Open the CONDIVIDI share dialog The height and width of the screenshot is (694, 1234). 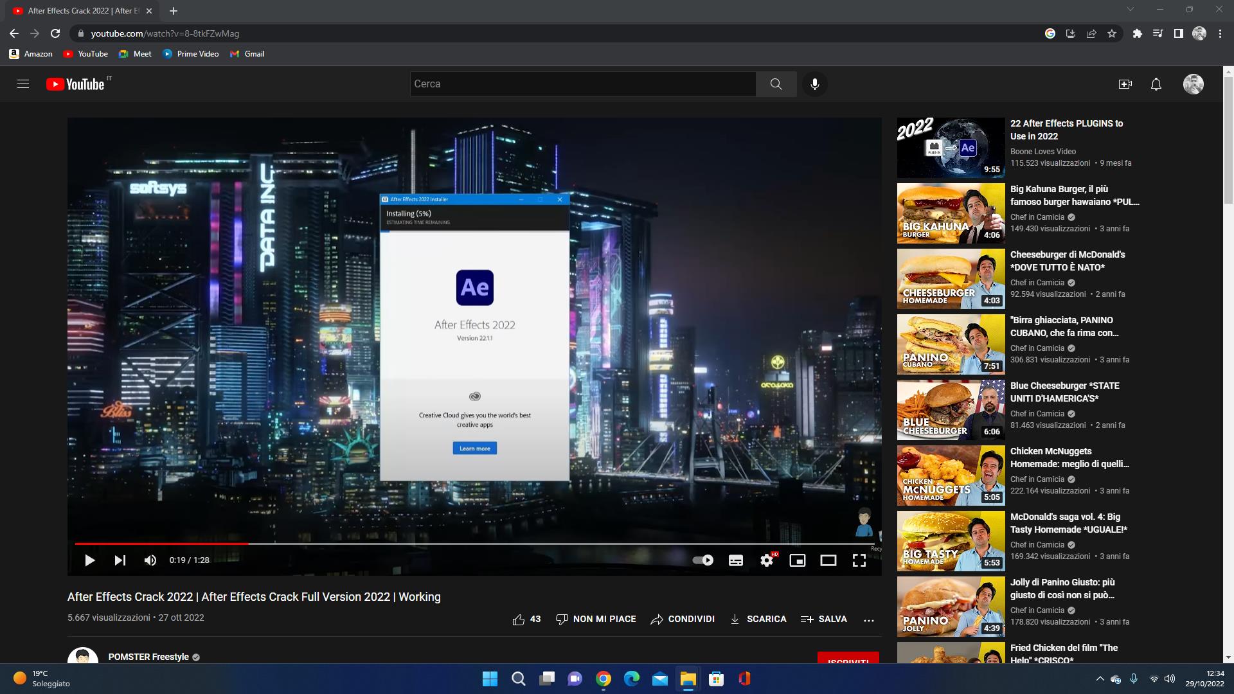[x=683, y=619]
